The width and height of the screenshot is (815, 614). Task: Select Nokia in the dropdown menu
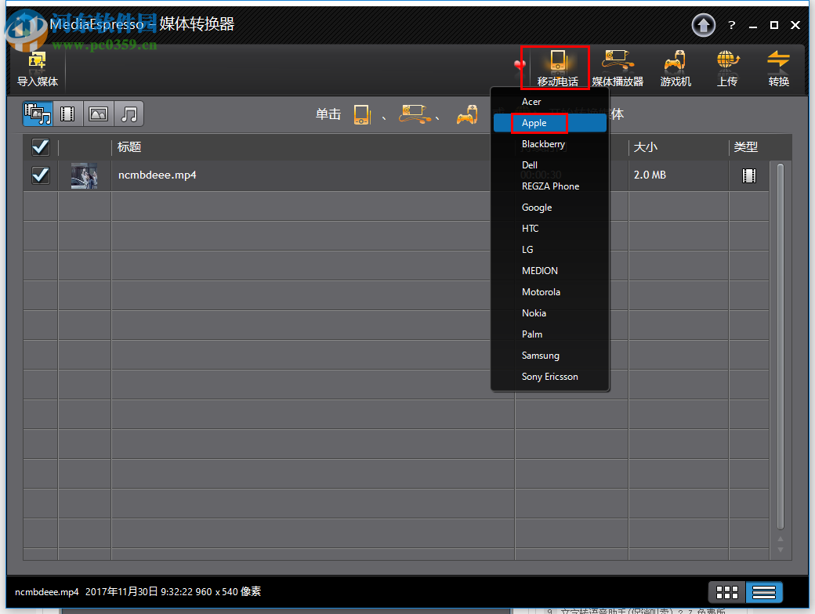550,313
